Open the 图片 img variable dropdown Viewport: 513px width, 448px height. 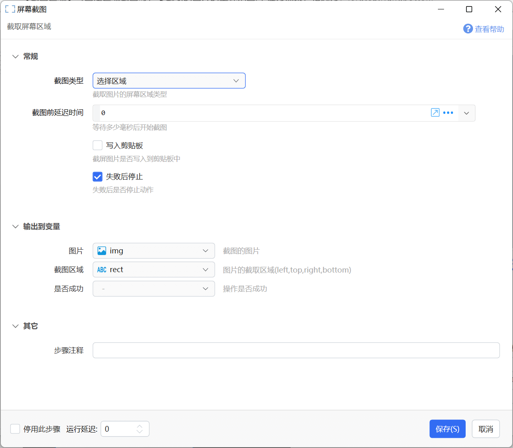(x=154, y=251)
